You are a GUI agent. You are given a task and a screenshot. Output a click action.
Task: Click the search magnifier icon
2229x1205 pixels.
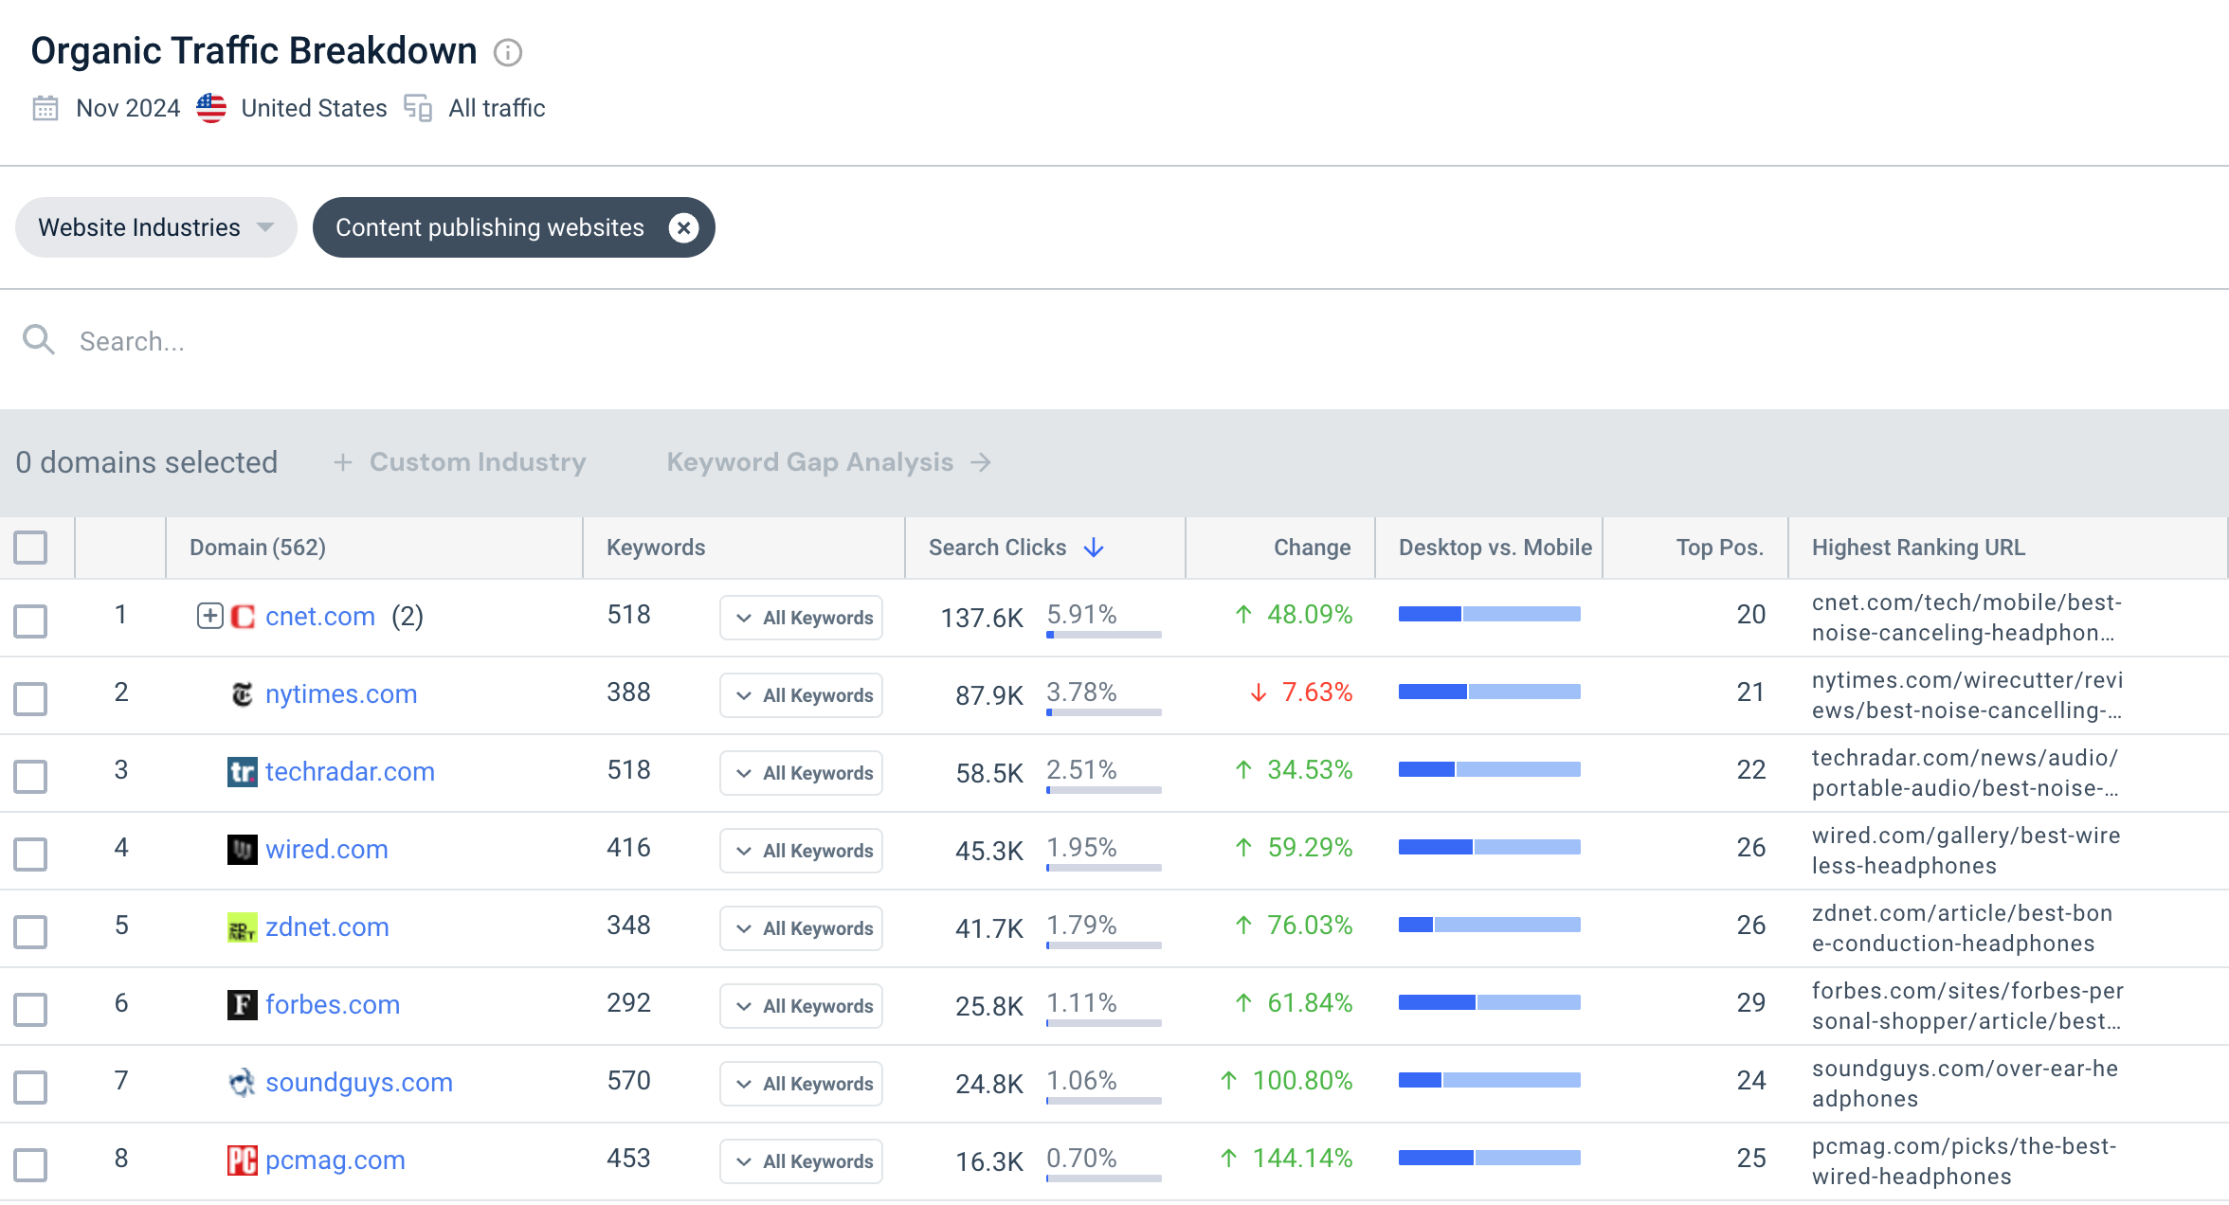[39, 340]
